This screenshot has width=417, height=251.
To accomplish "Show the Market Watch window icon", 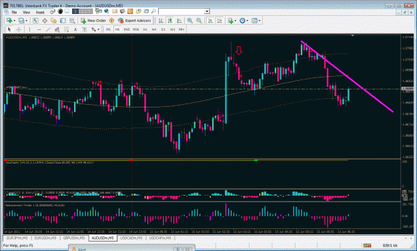I will (x=35, y=21).
